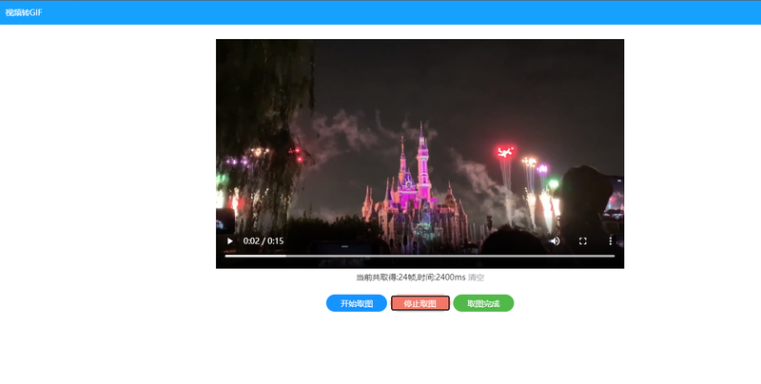Enter fullscreen mode on the video
The image size is (761, 384).
pos(583,241)
